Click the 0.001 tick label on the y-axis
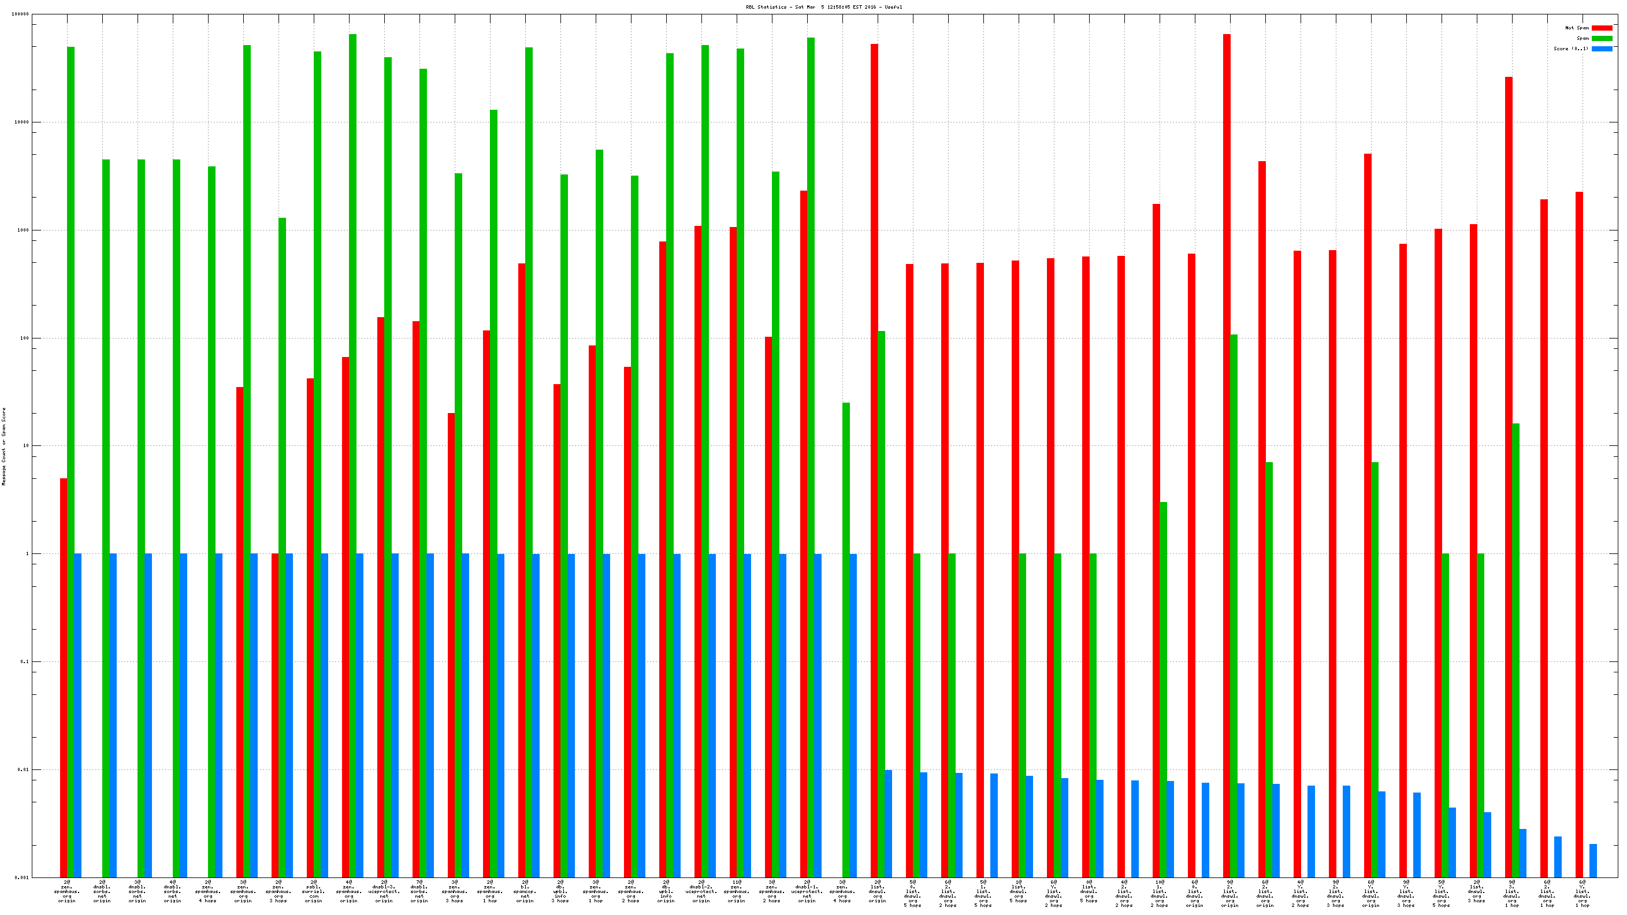This screenshot has width=1627, height=915. coord(22,878)
